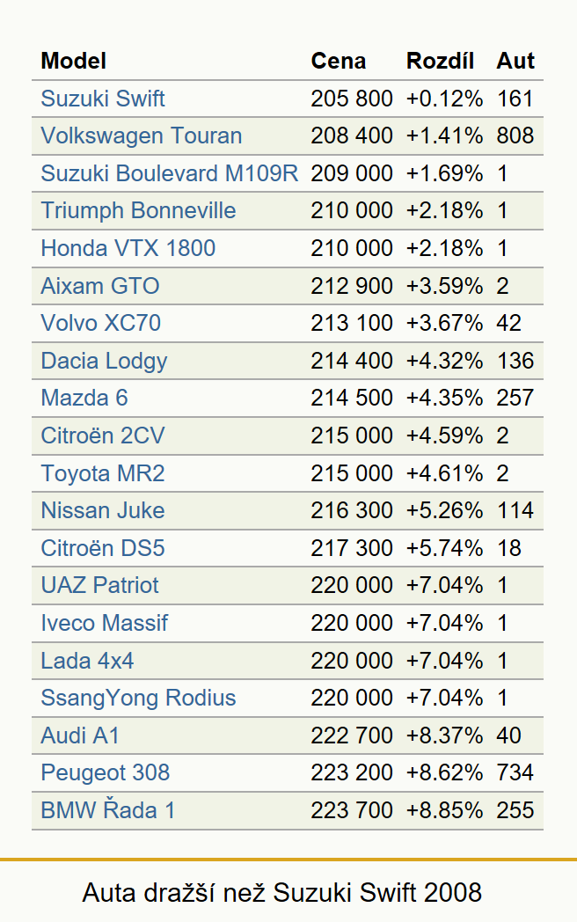
Task: Open the Volkswagen Touran link
Action: coord(141,135)
